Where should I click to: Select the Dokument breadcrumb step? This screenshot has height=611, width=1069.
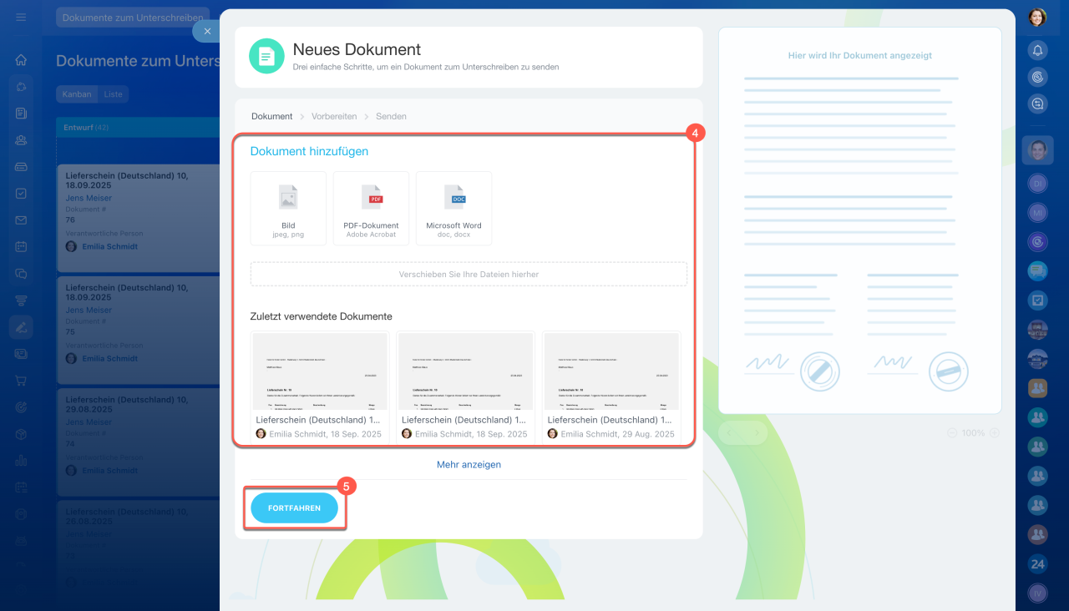272,116
